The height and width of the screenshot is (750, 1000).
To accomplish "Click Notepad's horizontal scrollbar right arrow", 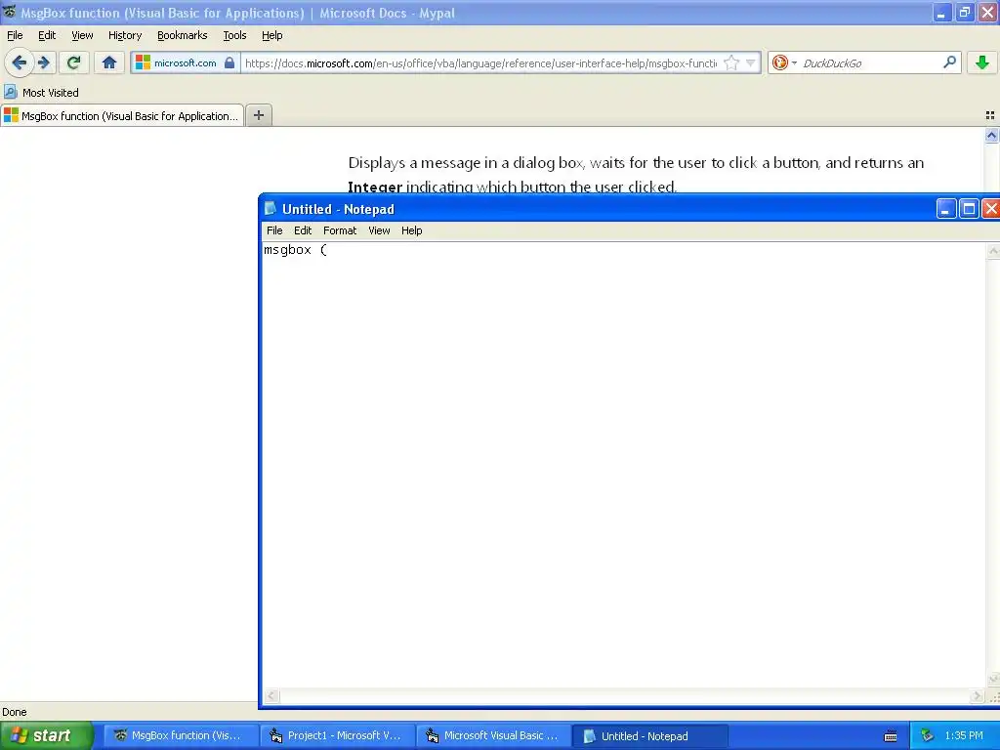I will coord(977,695).
